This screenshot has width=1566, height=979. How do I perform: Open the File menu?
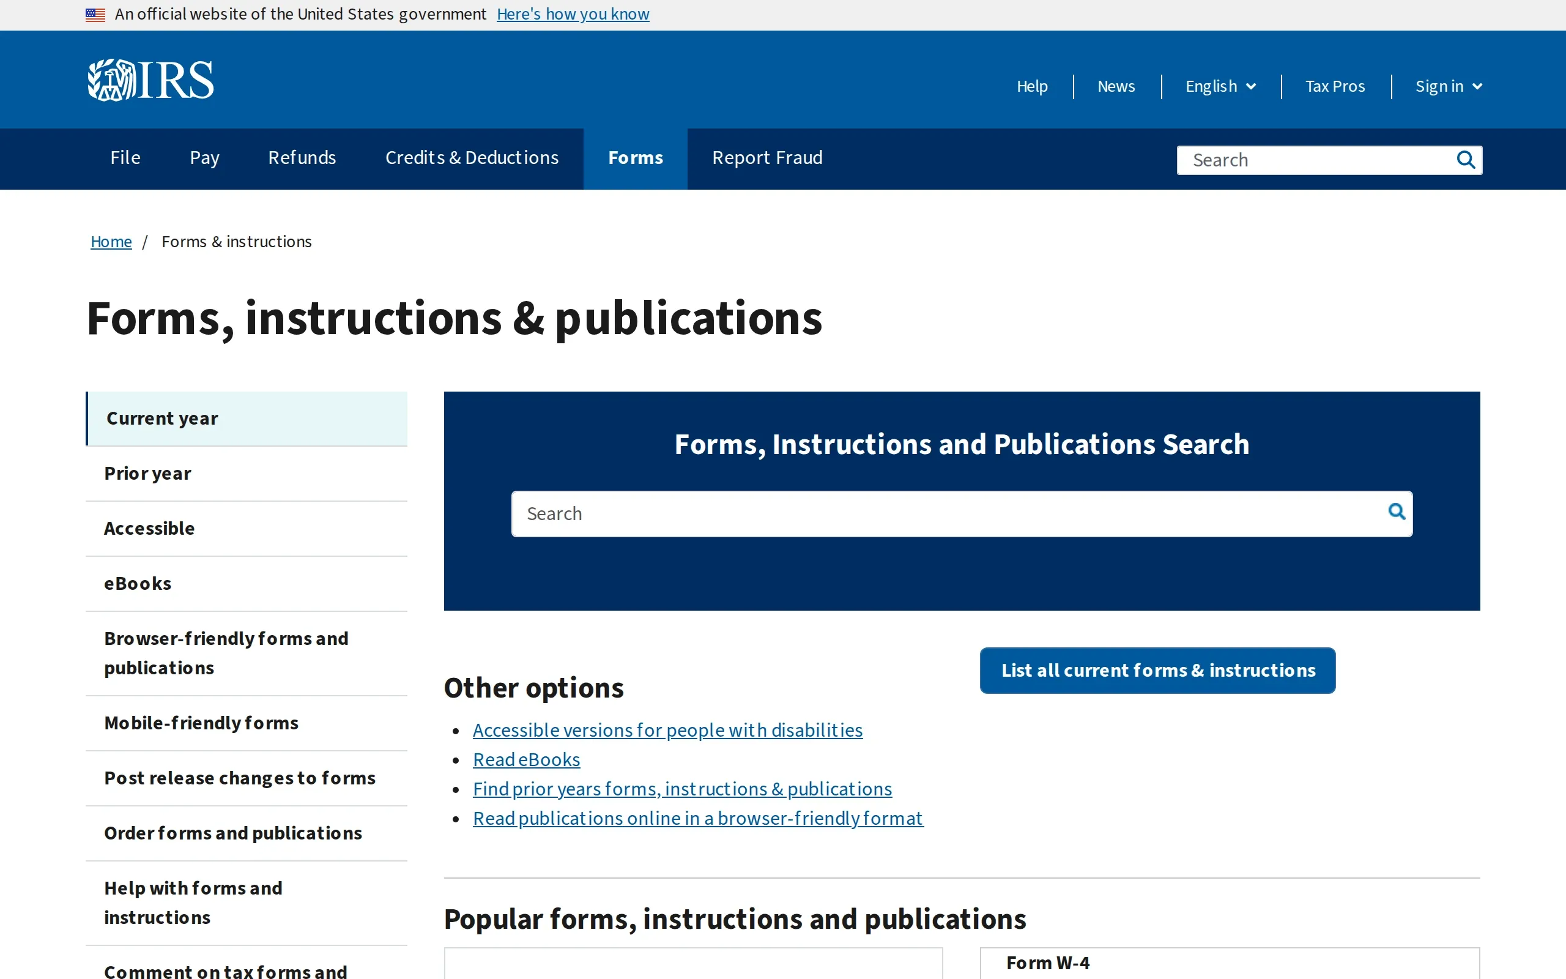[125, 158]
